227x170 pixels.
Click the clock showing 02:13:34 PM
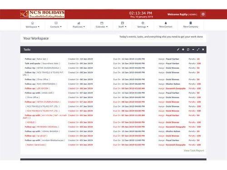(141, 13)
